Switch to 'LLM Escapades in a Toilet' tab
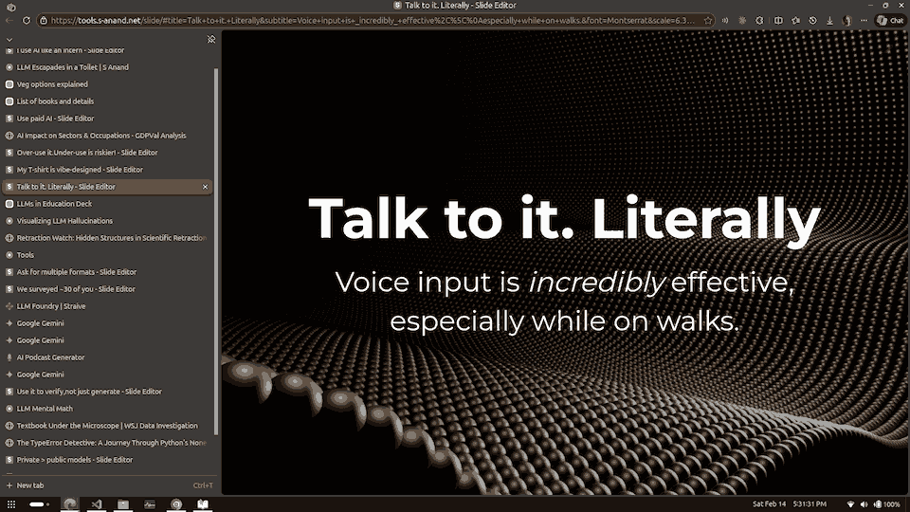 coord(108,67)
